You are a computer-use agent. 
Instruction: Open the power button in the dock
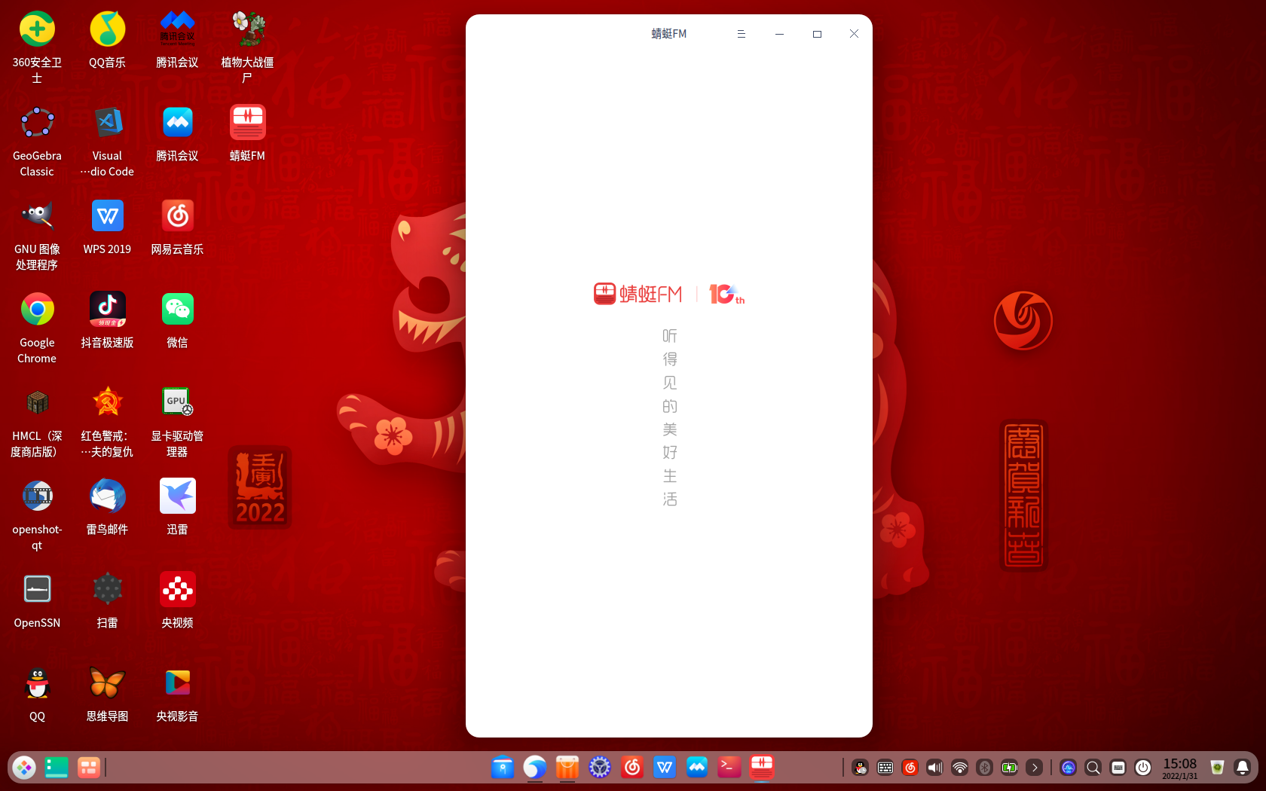1143,768
